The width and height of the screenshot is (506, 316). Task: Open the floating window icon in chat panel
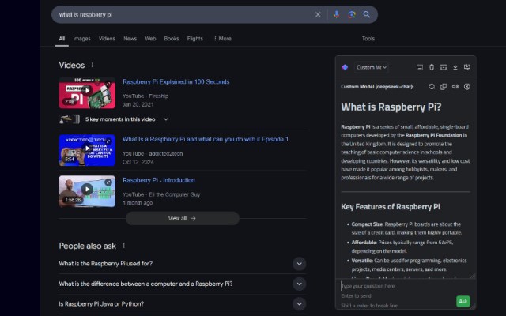(x=420, y=67)
